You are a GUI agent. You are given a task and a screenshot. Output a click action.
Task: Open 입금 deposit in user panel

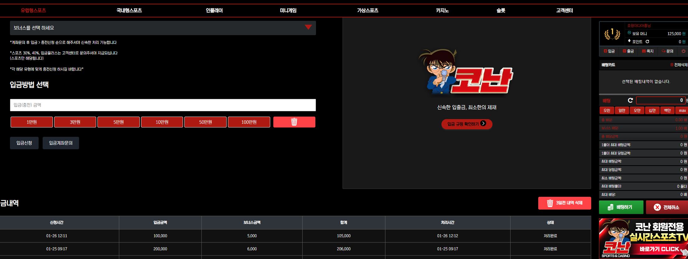pyautogui.click(x=609, y=51)
